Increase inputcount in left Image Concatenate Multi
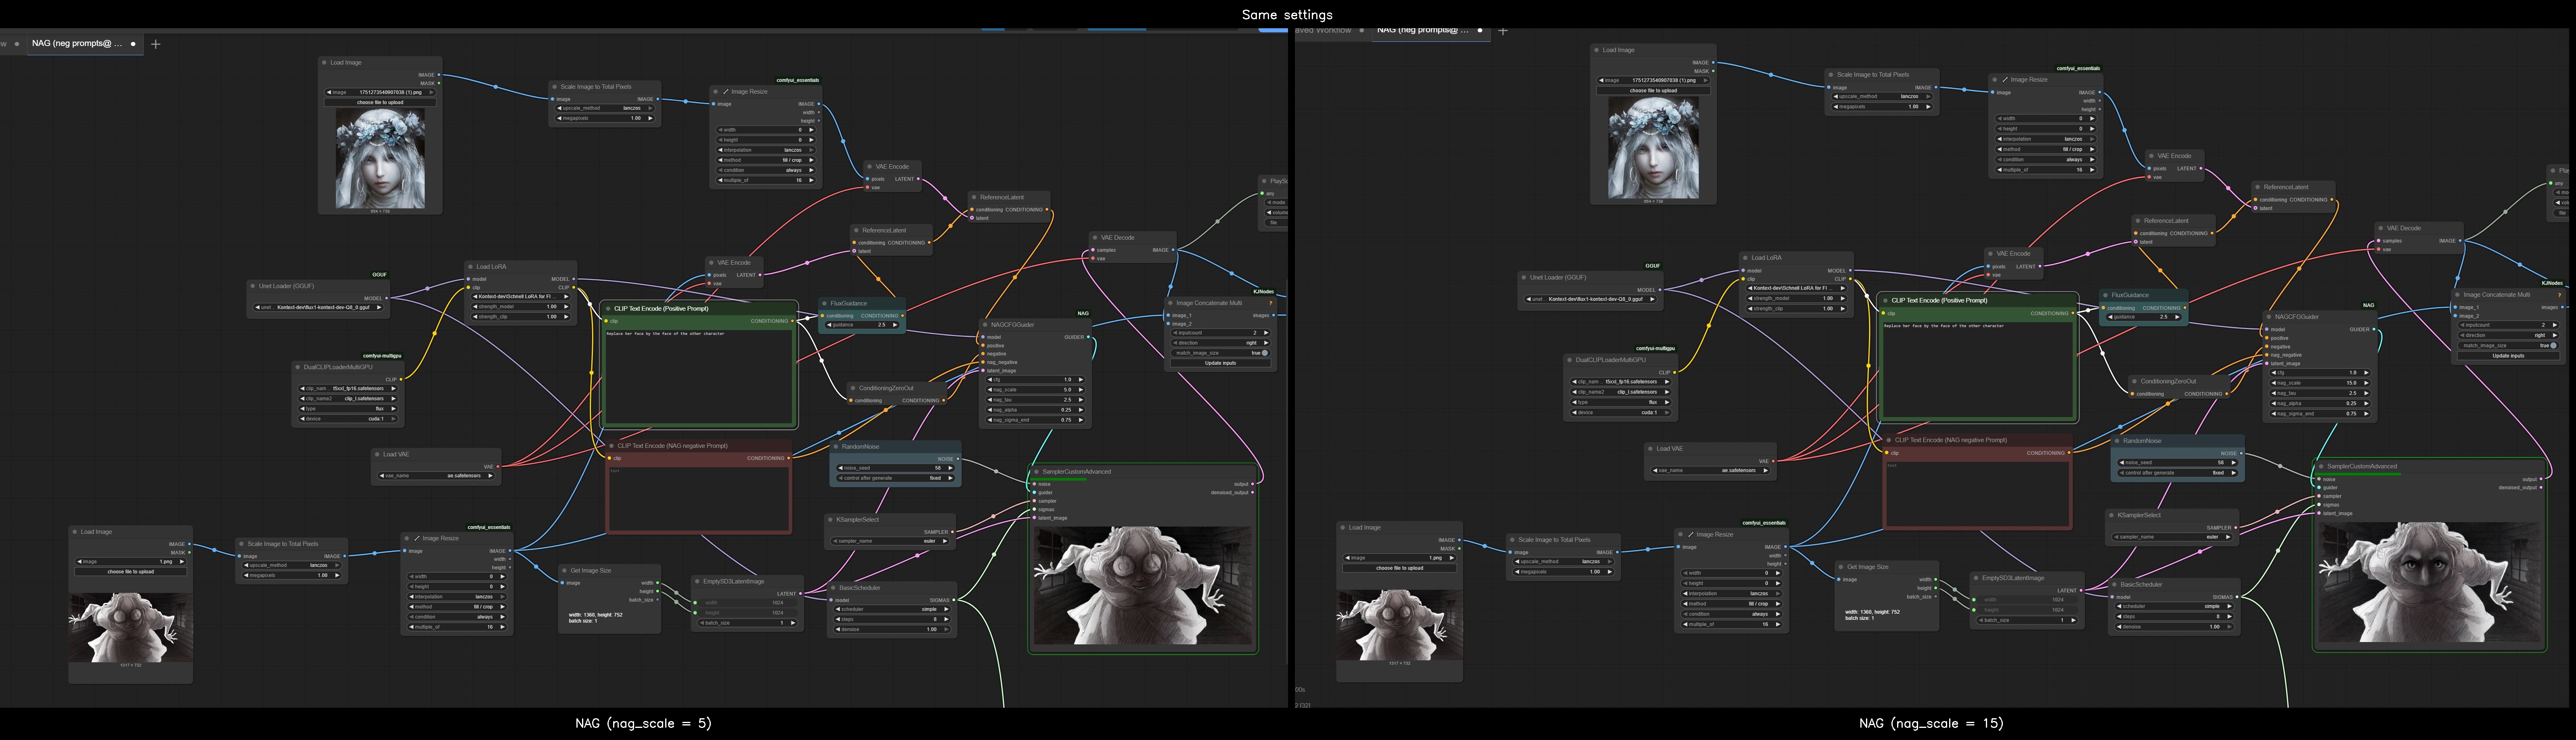Screen dimensions: 2576x740 (x=1267, y=333)
